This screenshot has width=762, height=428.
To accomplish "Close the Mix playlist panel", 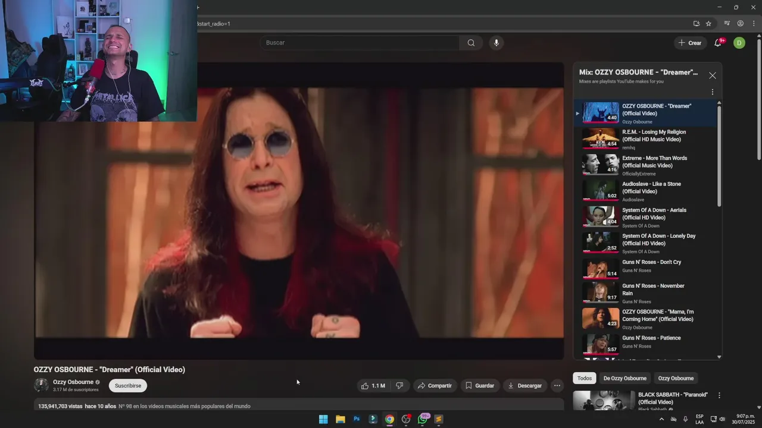I will coord(712,75).
